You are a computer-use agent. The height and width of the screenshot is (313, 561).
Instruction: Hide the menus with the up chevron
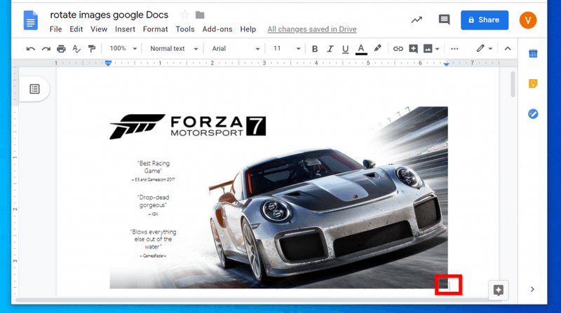point(507,48)
